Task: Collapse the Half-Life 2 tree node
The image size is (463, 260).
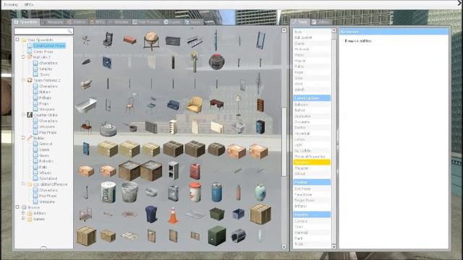Action: click(x=23, y=57)
